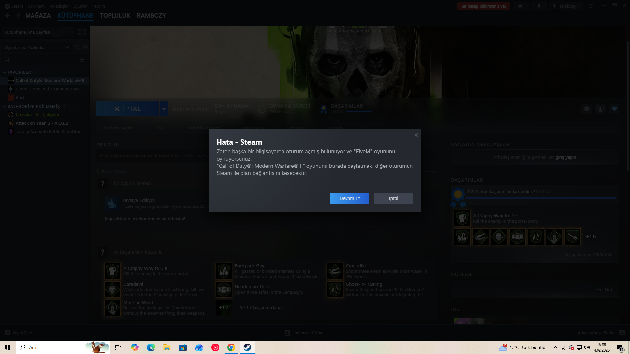Open the arrow dropdown beside the İPTAL button
This screenshot has width=630, height=354.
[164, 109]
